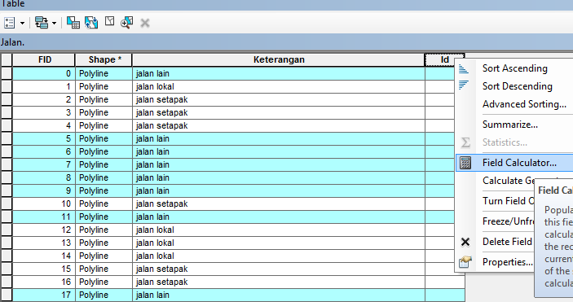Click the table's top-left corner selector box
573x302 pixels.
click(x=7, y=60)
